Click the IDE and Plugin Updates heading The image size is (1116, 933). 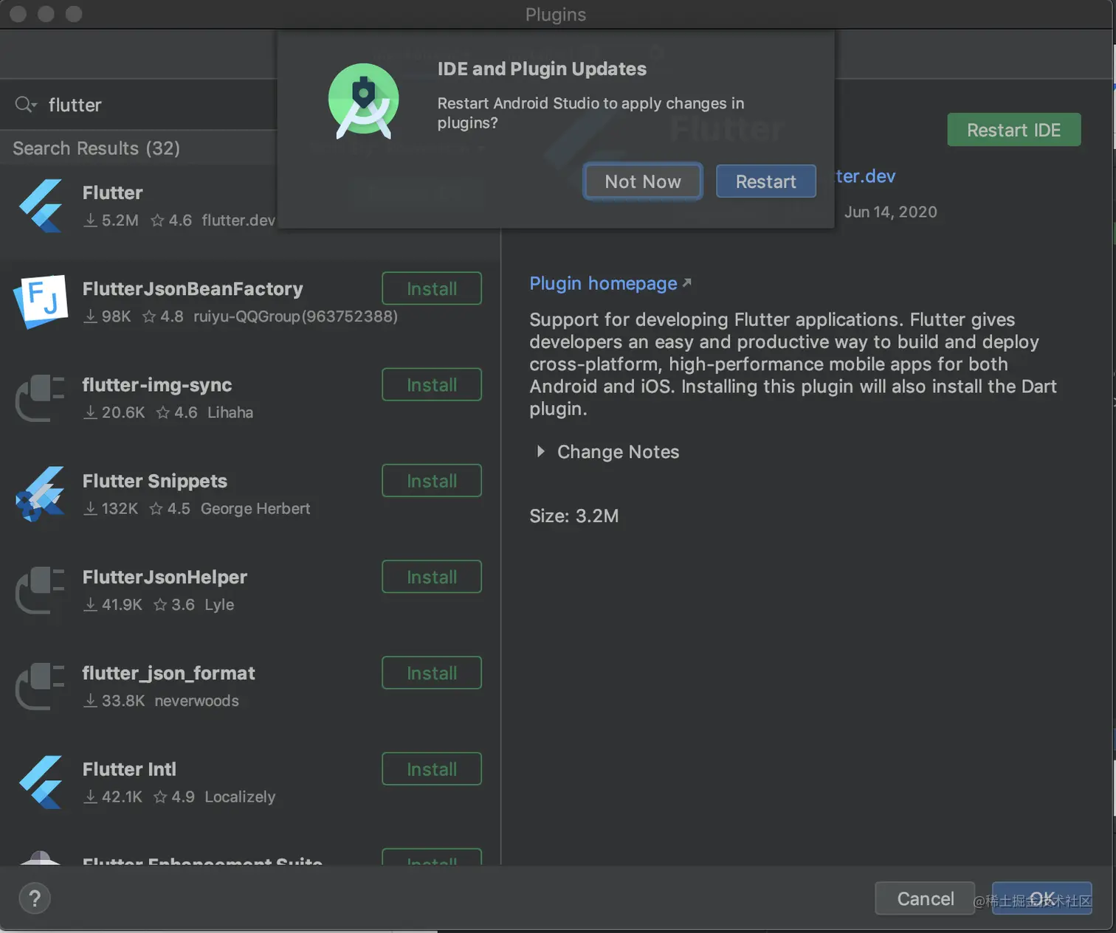pos(542,69)
